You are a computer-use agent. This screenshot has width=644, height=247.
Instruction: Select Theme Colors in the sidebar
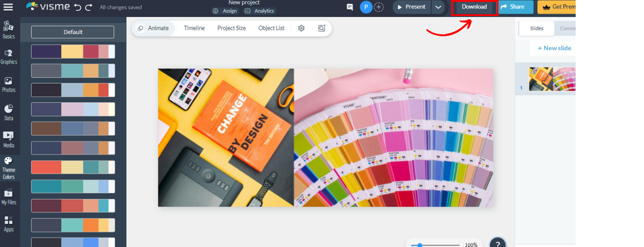coord(9,168)
